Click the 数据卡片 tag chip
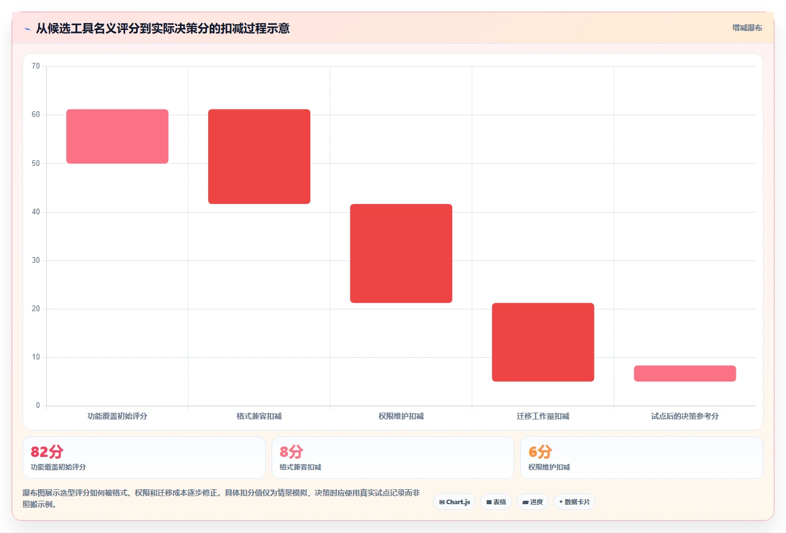Viewport: 786px width, 533px height. click(574, 502)
